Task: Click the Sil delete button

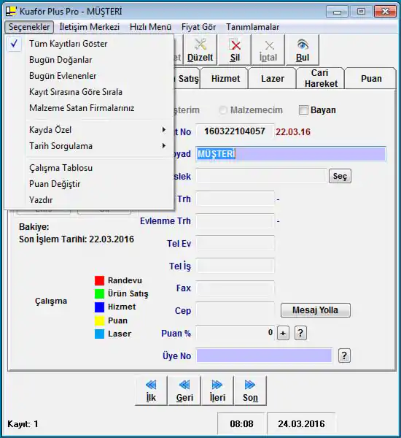Action: (x=235, y=50)
